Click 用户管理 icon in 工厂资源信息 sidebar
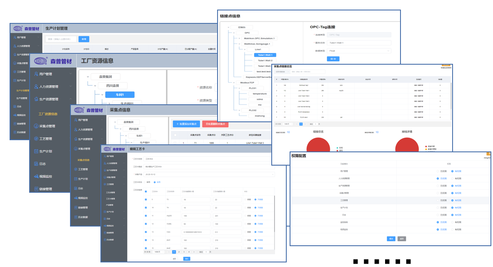 pos(36,74)
